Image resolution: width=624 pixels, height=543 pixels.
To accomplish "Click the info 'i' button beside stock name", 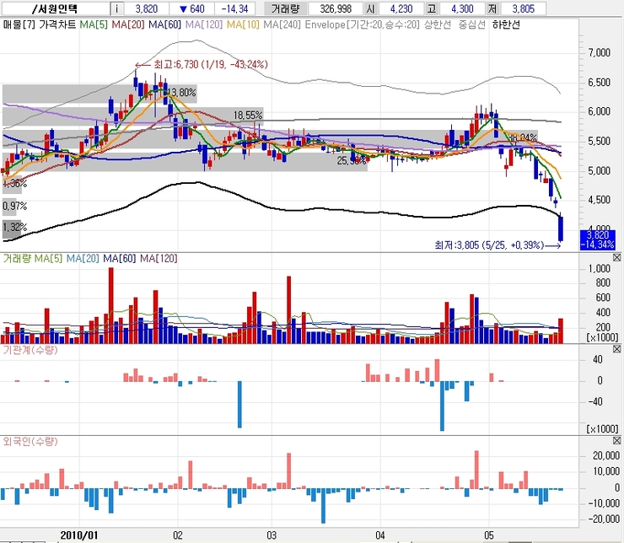I will pyautogui.click(x=116, y=8).
